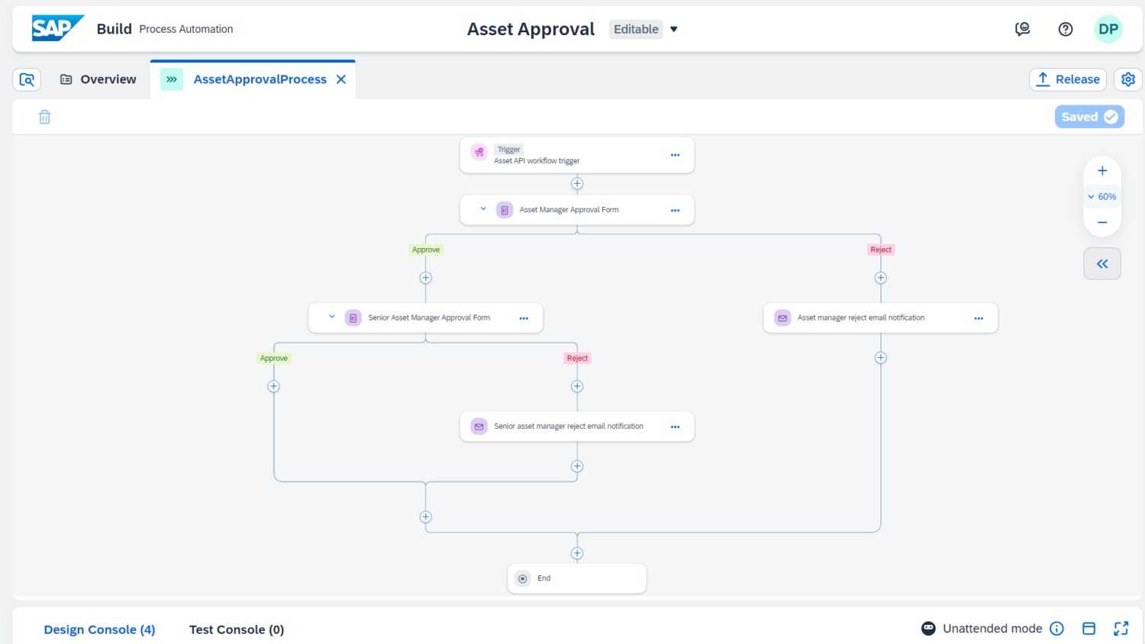Open the DP user profile avatar

[x=1108, y=29]
